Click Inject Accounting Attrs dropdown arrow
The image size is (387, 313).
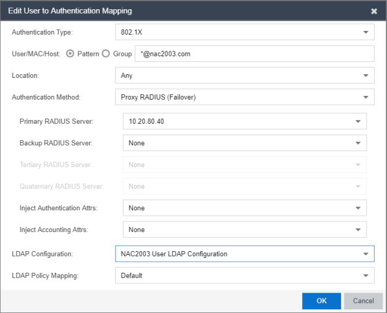tap(358, 229)
